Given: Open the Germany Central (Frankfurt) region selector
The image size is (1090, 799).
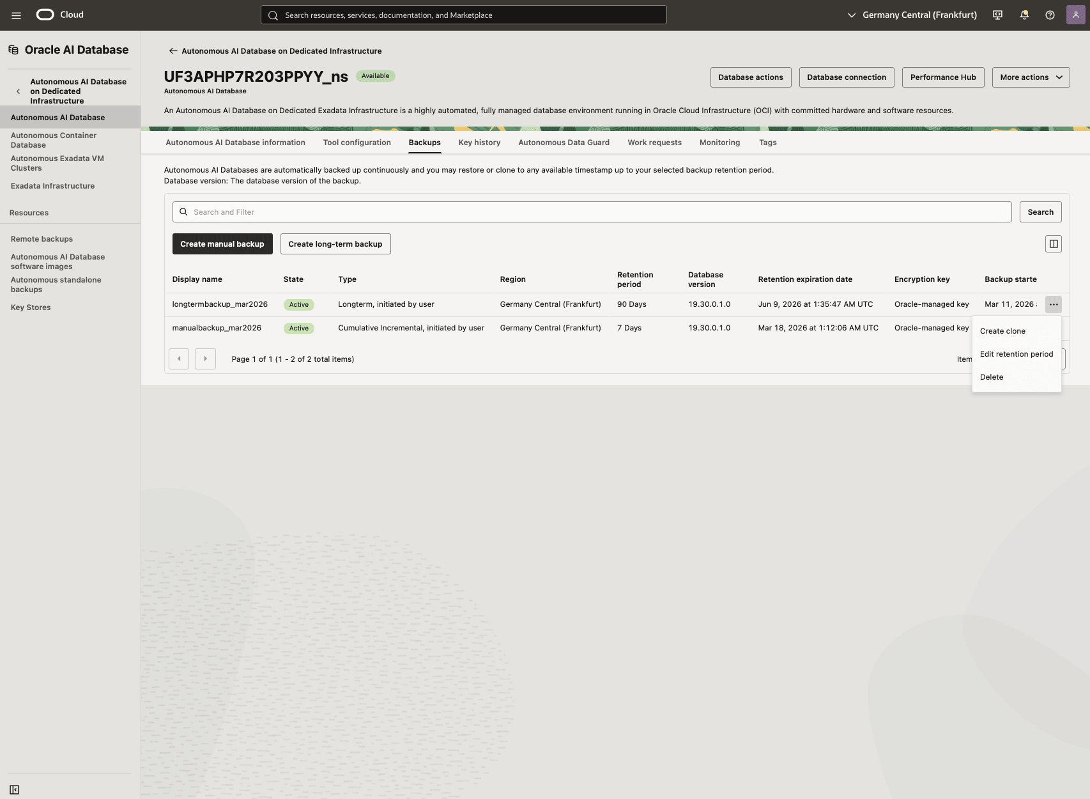Looking at the screenshot, I should coord(912,15).
